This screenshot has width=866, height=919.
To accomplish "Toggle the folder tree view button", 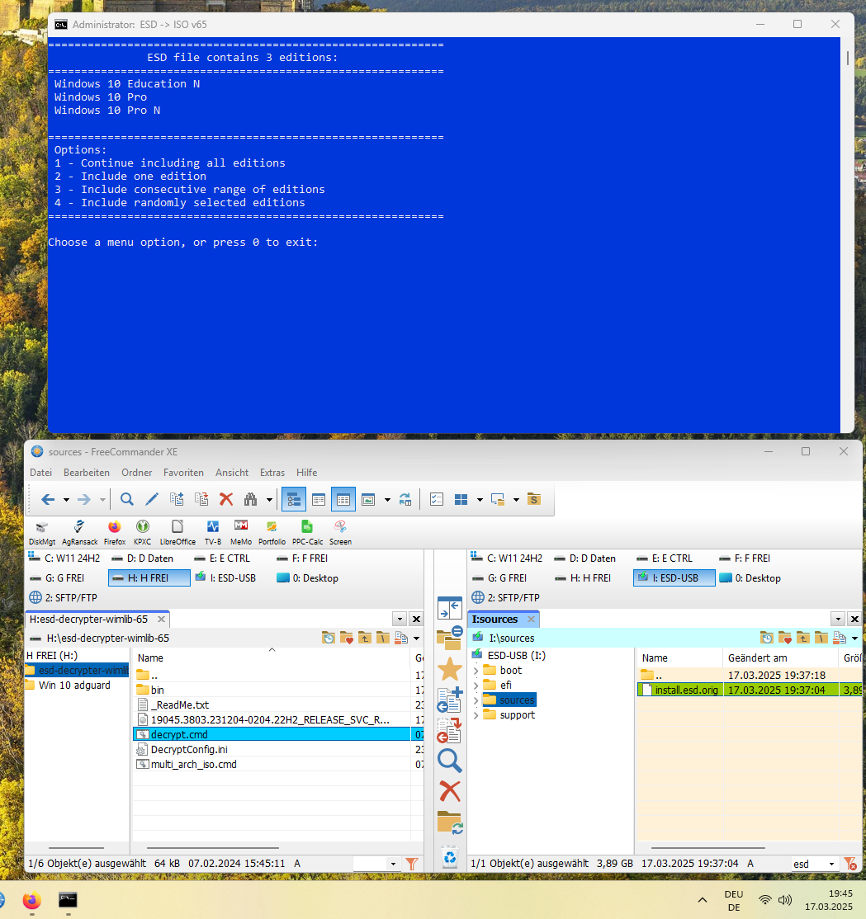I will [x=294, y=499].
